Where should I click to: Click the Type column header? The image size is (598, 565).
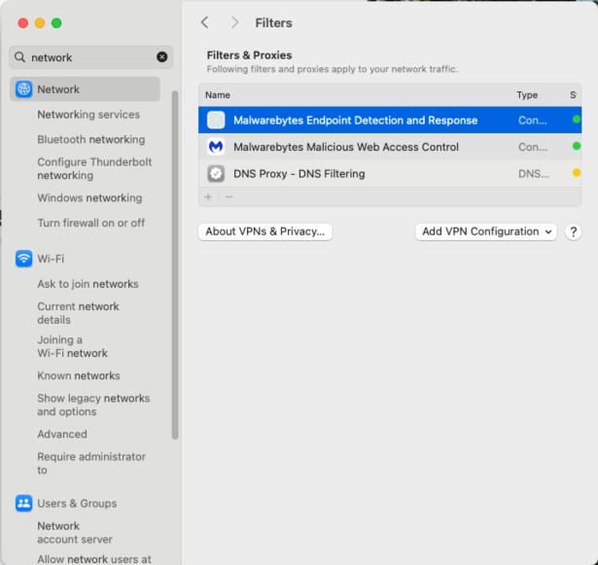coord(527,95)
